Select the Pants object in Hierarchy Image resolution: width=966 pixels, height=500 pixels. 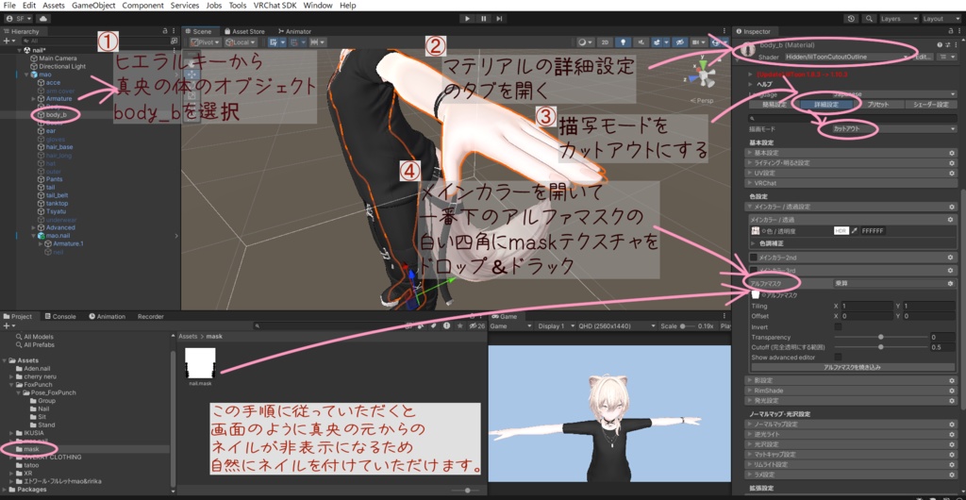(x=54, y=179)
